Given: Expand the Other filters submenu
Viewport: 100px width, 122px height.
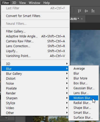Looking at the screenshot, I should pyautogui.click(x=35, y=113).
